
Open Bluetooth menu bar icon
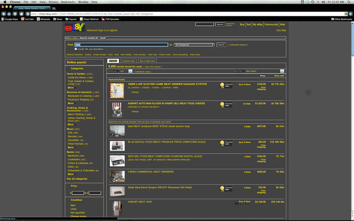[318, 2]
